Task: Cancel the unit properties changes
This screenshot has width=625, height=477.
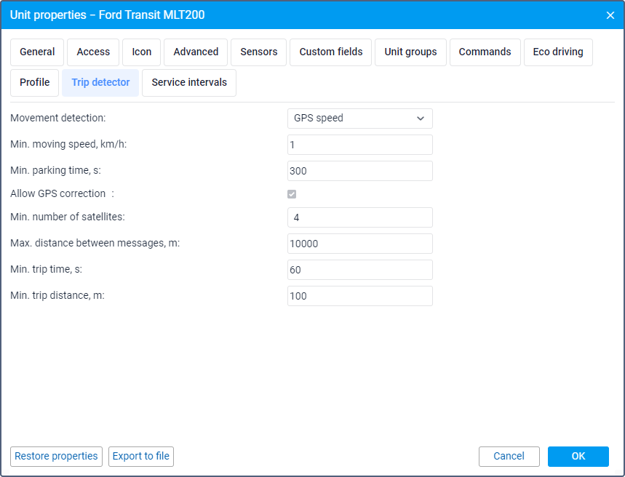Action: click(509, 457)
